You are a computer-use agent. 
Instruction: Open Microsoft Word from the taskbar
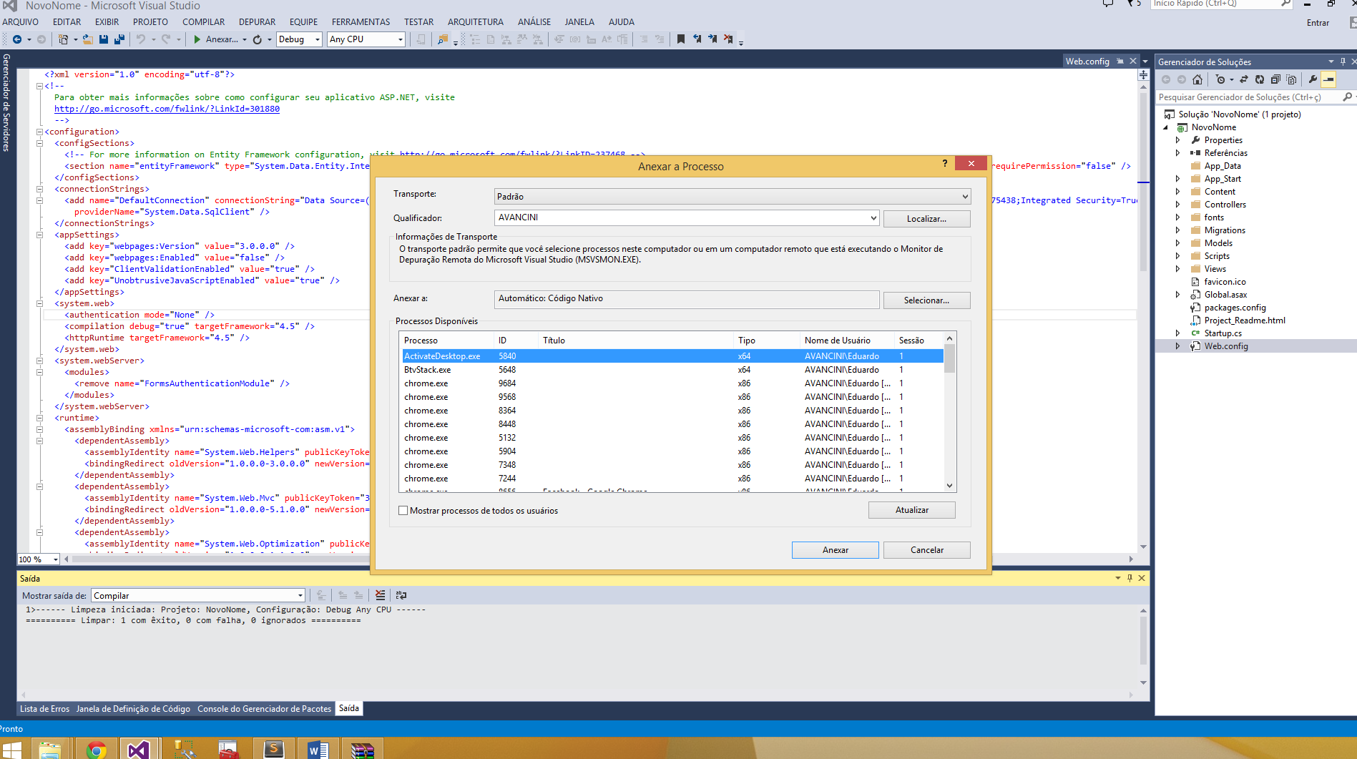click(x=318, y=749)
